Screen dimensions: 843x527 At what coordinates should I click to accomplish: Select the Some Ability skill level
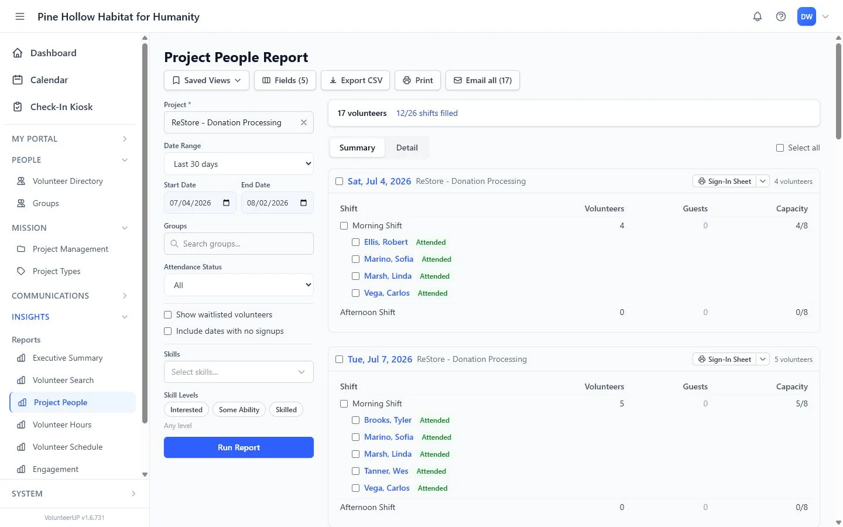point(239,410)
